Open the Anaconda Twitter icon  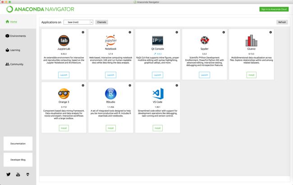pyautogui.click(x=9, y=174)
